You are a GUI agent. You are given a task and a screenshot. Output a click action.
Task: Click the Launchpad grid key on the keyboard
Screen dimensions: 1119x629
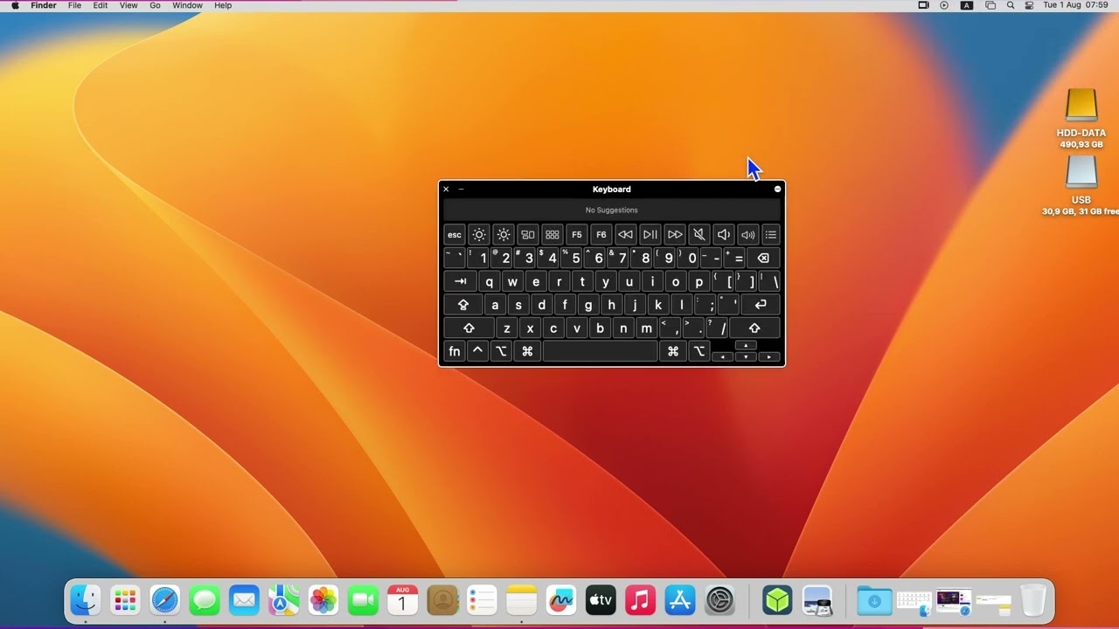click(x=553, y=234)
